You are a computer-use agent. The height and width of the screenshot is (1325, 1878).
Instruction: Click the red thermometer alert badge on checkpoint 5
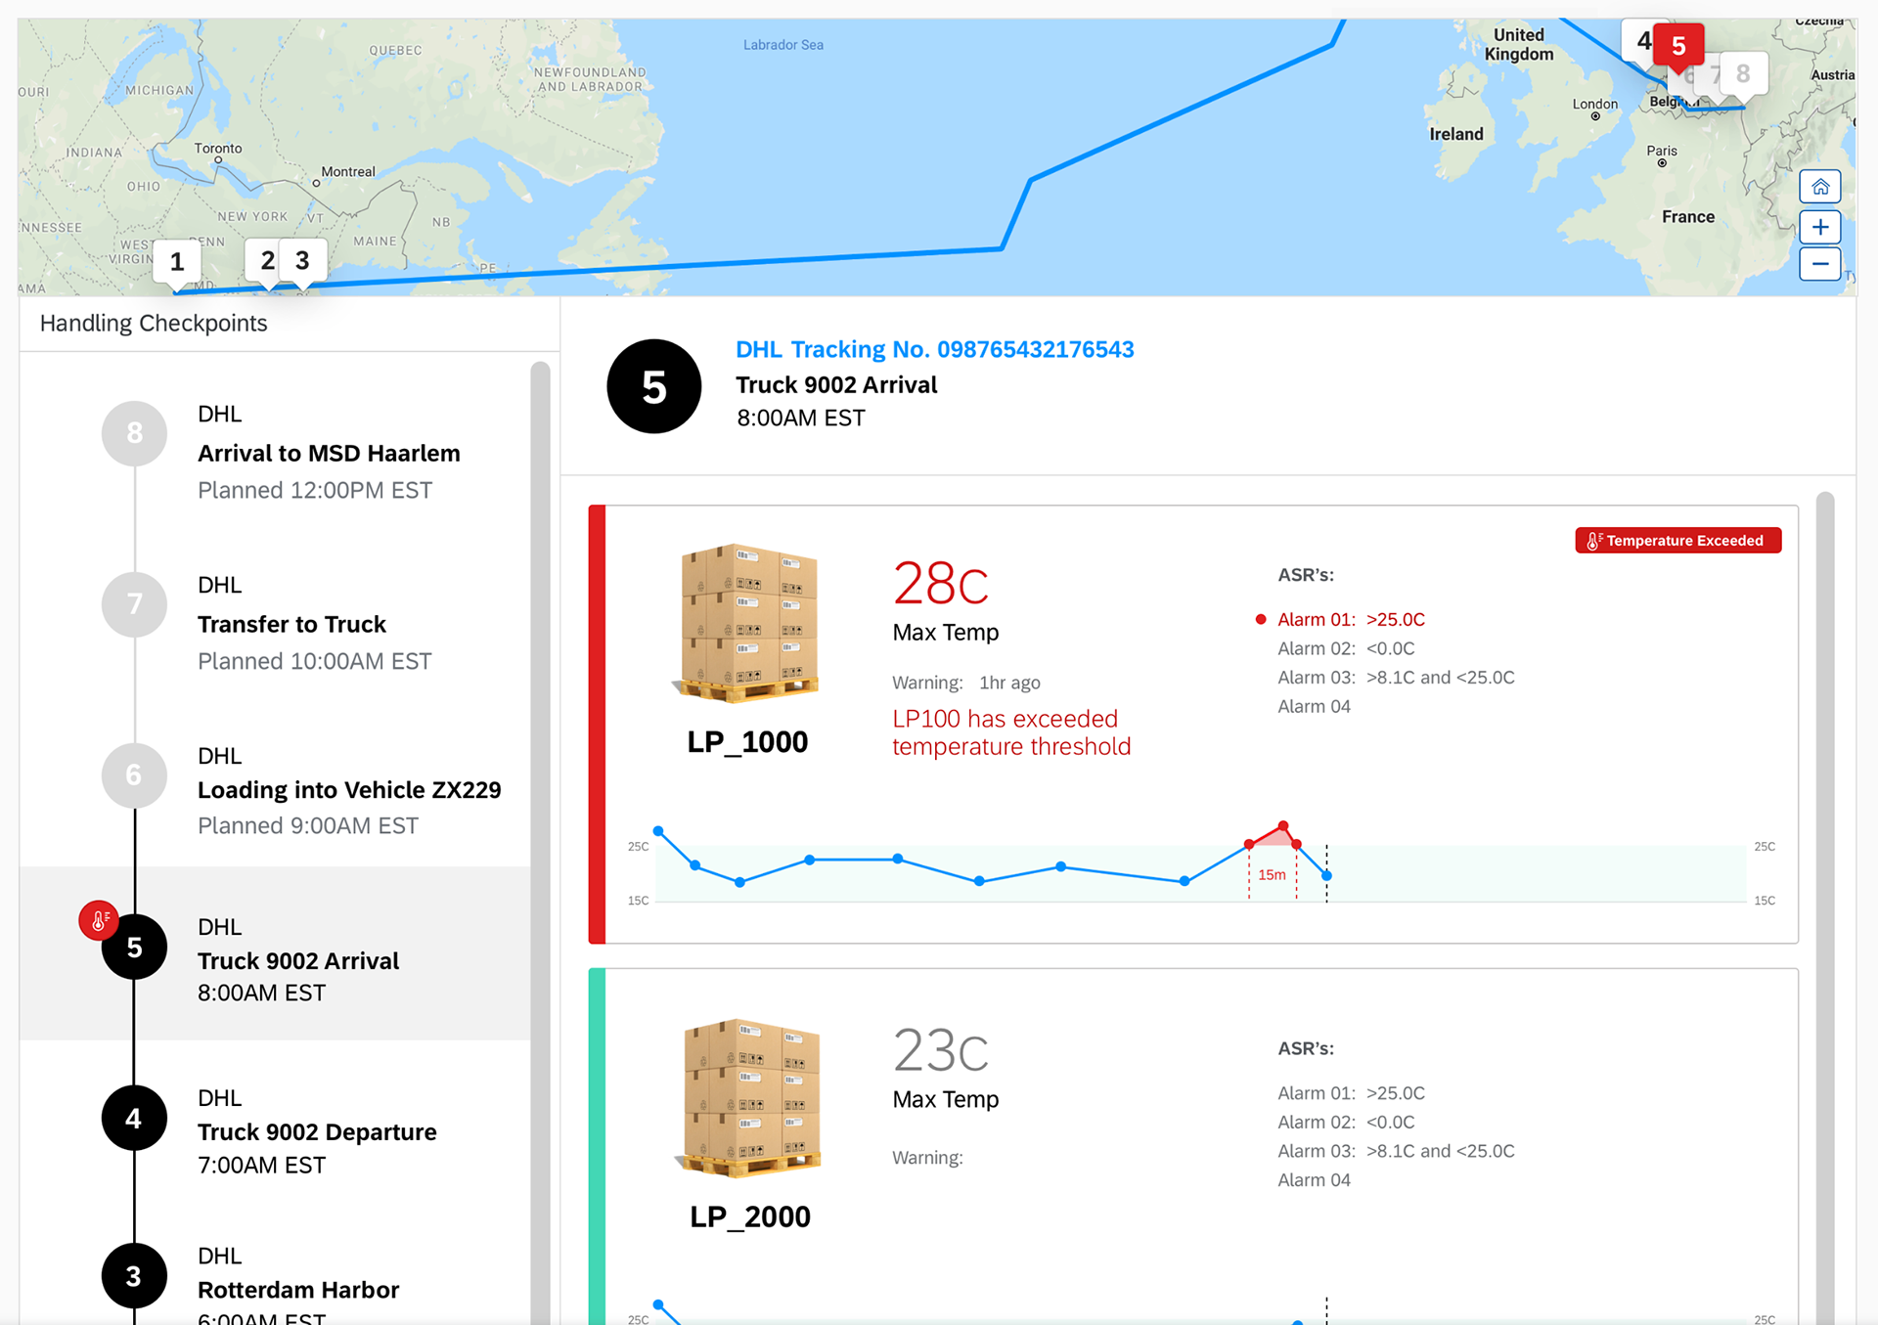[x=99, y=920]
